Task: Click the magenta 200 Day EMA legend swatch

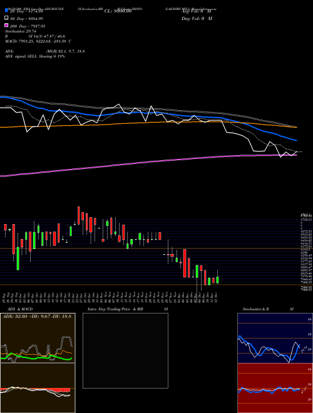Action: click(x=7, y=25)
